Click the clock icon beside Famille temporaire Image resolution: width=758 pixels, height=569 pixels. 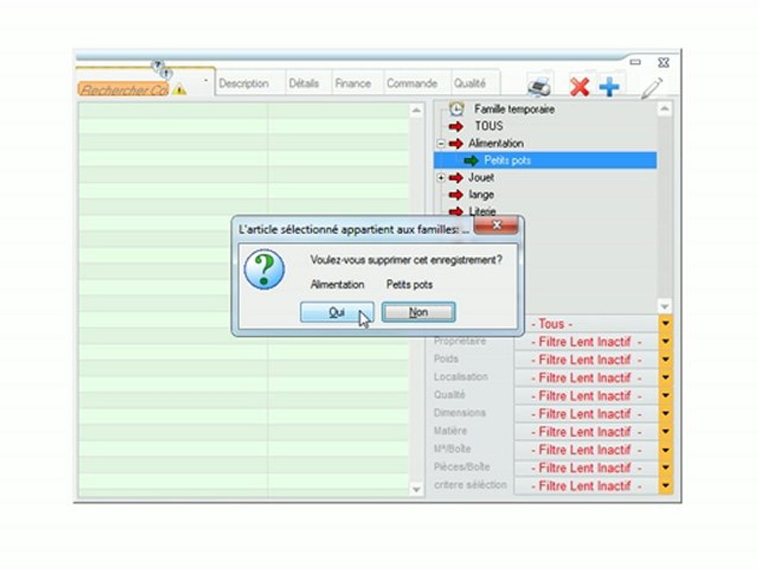pyautogui.click(x=456, y=109)
